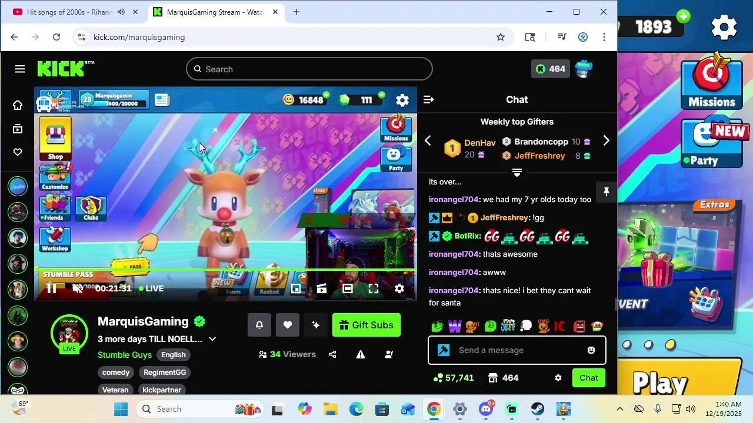Screen dimensions: 753x423
Task: Select the comedy tag
Action: click(116, 372)
